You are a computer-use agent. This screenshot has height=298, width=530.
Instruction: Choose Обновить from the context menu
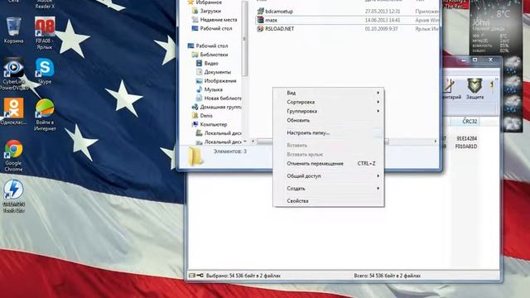[x=329, y=120]
